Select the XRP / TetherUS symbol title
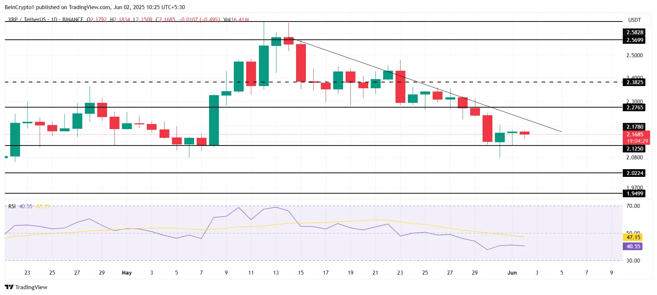 pos(27,19)
